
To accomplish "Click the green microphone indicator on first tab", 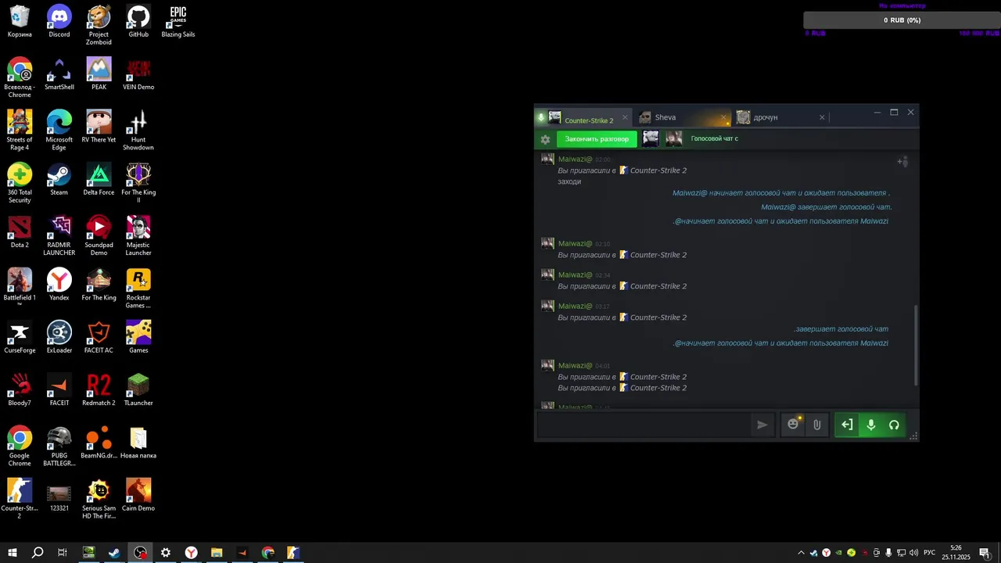I will click(x=540, y=118).
